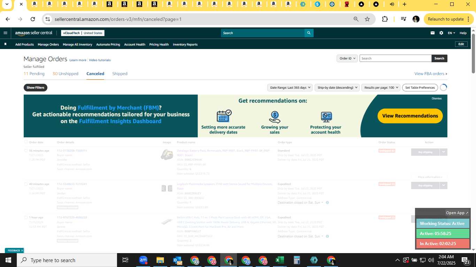Focus the Manage Orders search input
Screen dimensions: 476x267
click(396, 58)
